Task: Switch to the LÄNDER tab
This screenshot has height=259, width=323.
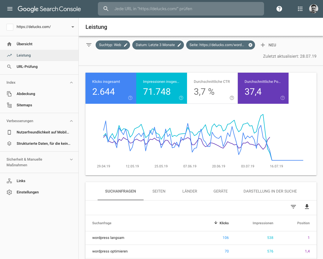Action: pos(190,191)
